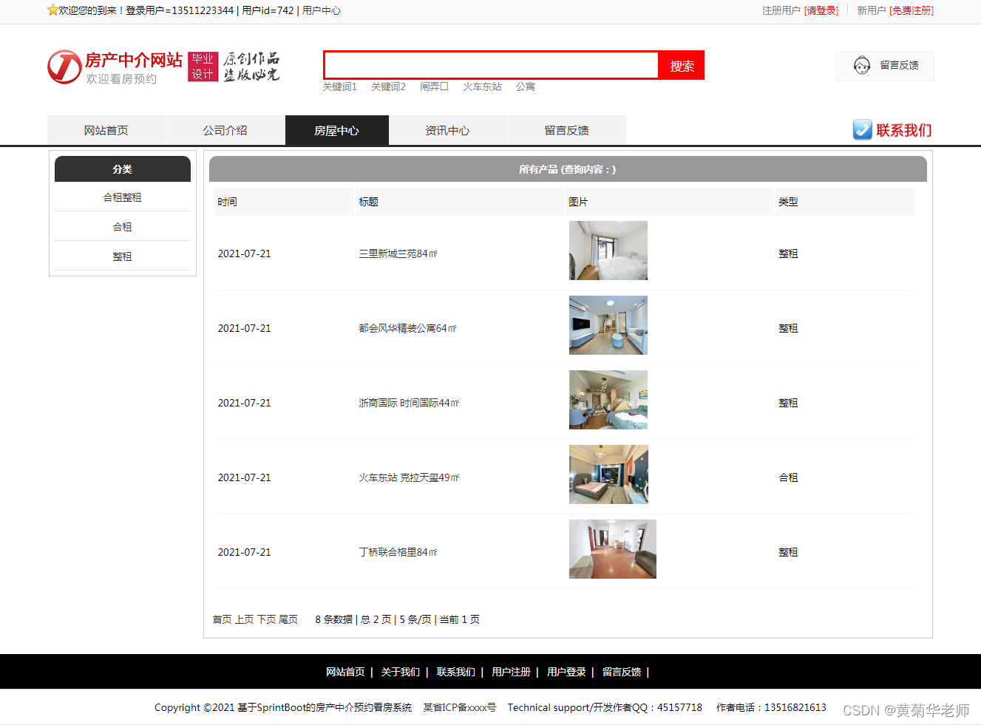This screenshot has width=981, height=725.
Task: Click footer link 联系我们
Action: [x=456, y=672]
